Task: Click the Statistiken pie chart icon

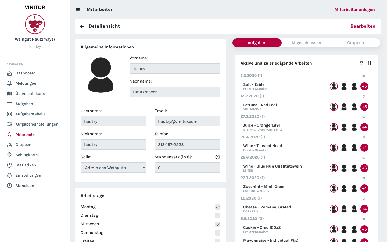Action: 9,165
